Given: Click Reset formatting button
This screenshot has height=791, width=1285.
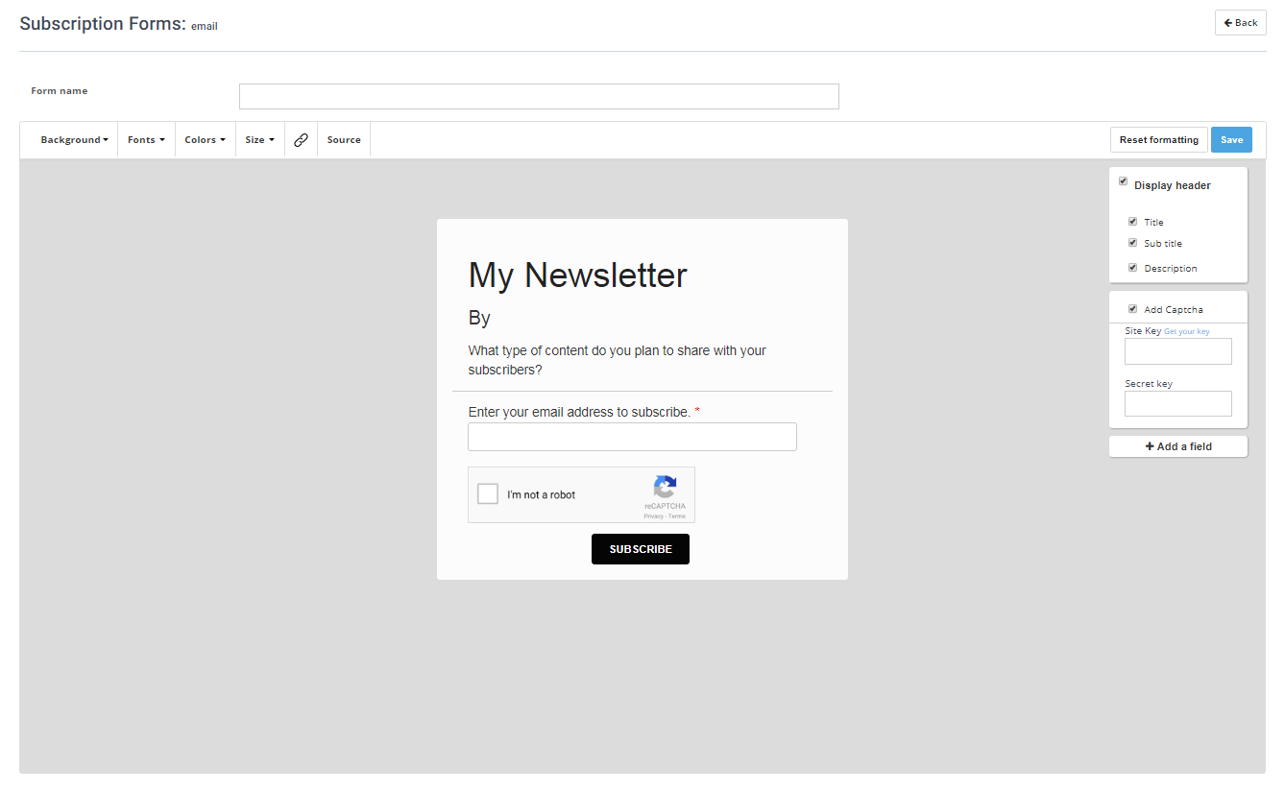Looking at the screenshot, I should point(1159,140).
